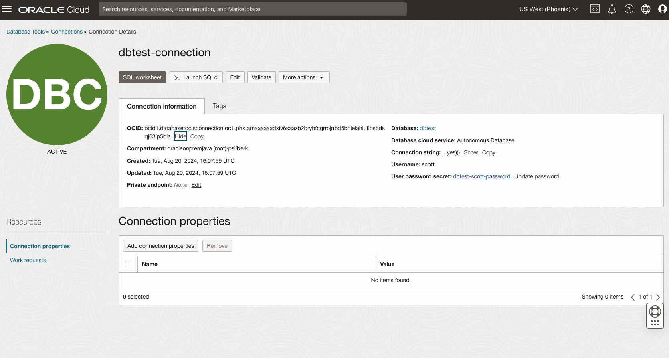Screen dimensions: 669x358
Task: Select the Connection information tab
Action: point(162,106)
